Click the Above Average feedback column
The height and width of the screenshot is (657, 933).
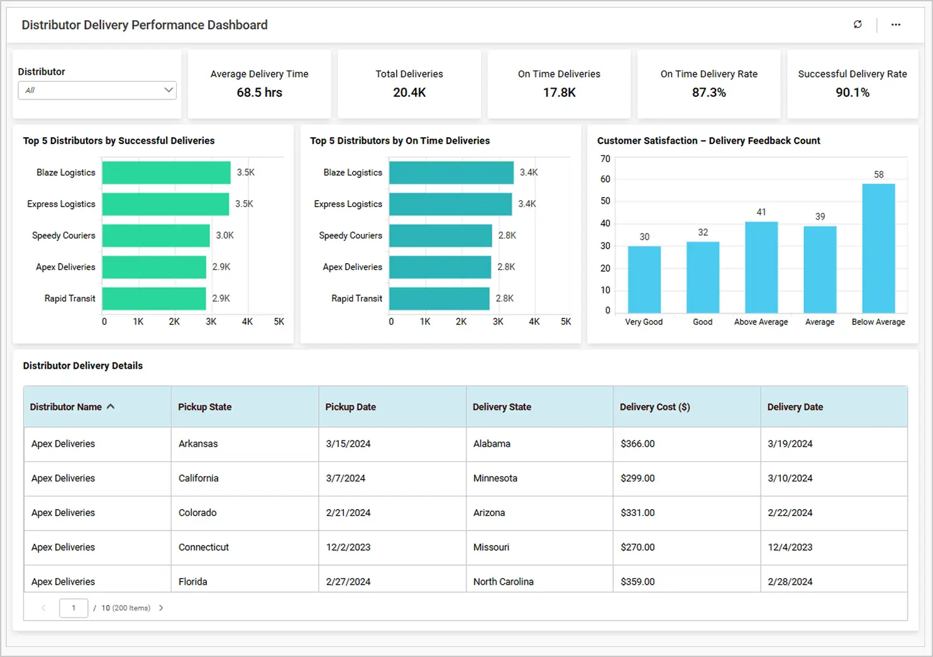coord(761,267)
